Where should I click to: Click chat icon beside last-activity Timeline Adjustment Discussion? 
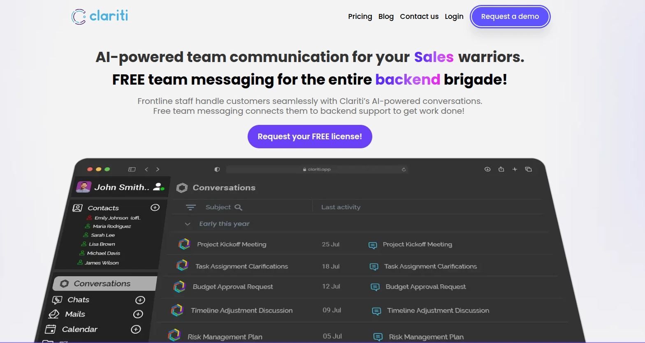point(376,311)
